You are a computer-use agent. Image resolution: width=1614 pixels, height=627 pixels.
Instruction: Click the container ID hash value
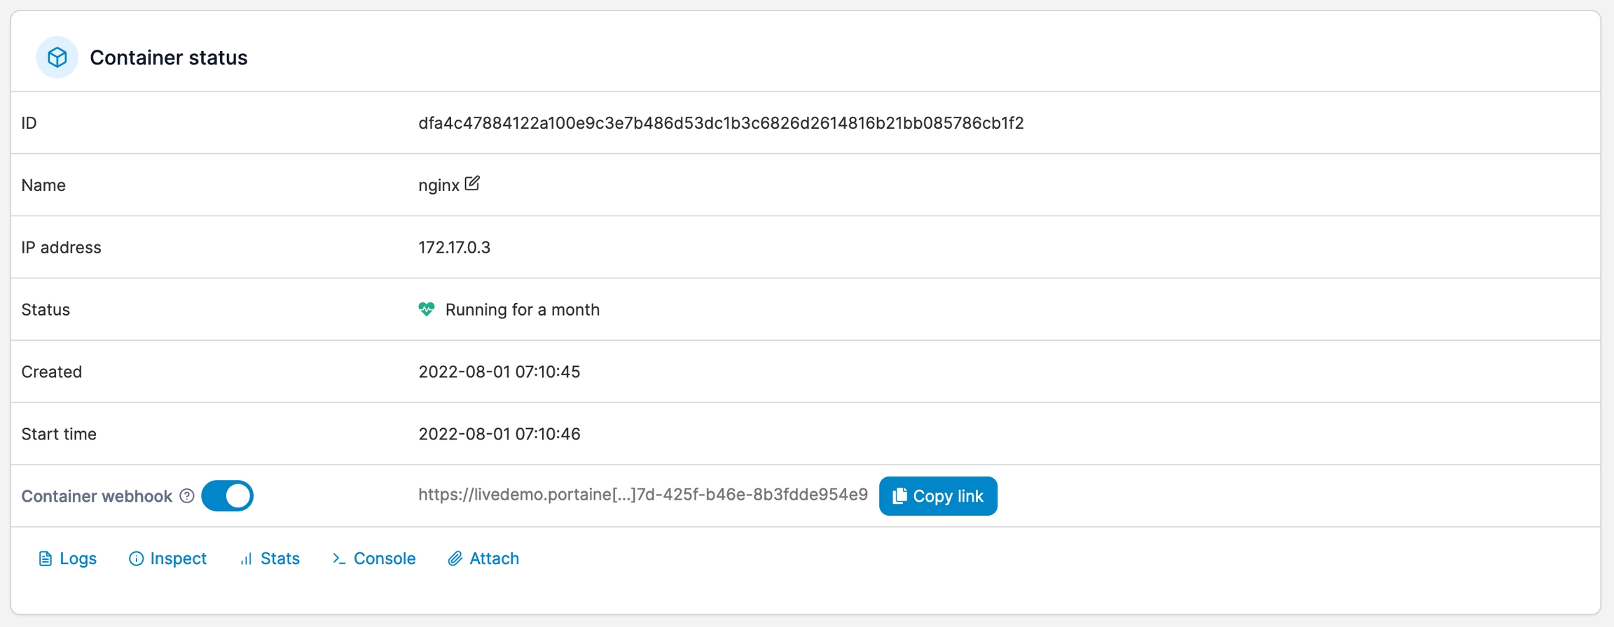pos(721,123)
